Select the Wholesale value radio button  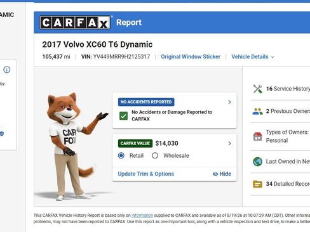point(155,155)
